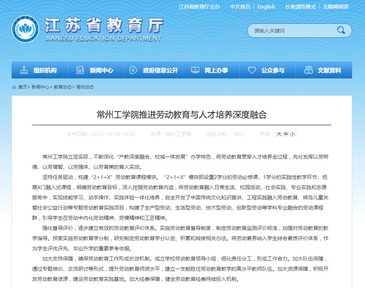The height and width of the screenshot is (288, 365).
Task: Click the 公众参与 heart icon
Action: pyautogui.click(x=252, y=70)
